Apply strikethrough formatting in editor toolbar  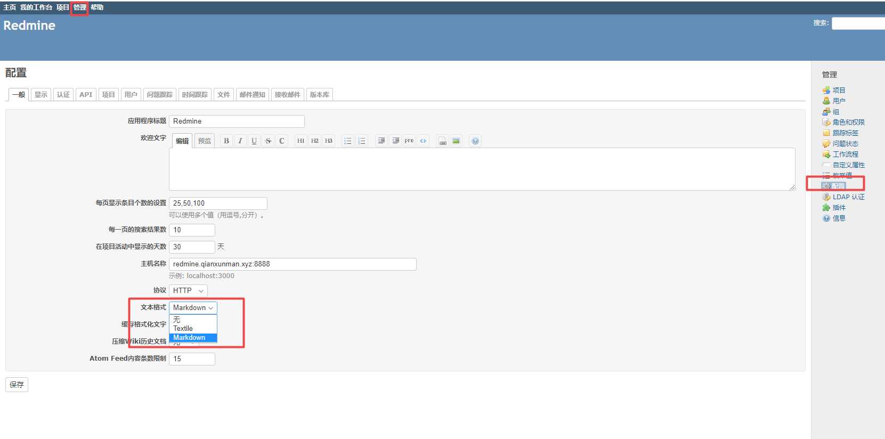(268, 141)
